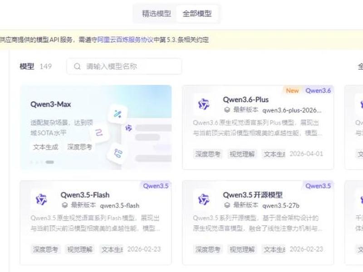The width and height of the screenshot is (363, 272).
Task: Click the version cube icon beside qwen3.6-plus-2026
Action: click(x=227, y=110)
